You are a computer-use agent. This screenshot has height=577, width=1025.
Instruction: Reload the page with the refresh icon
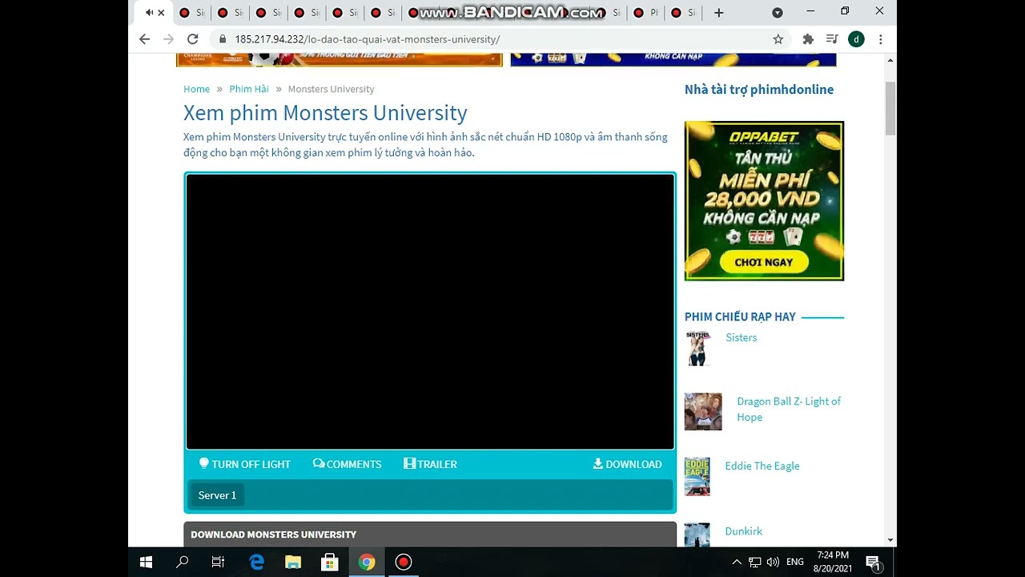192,38
